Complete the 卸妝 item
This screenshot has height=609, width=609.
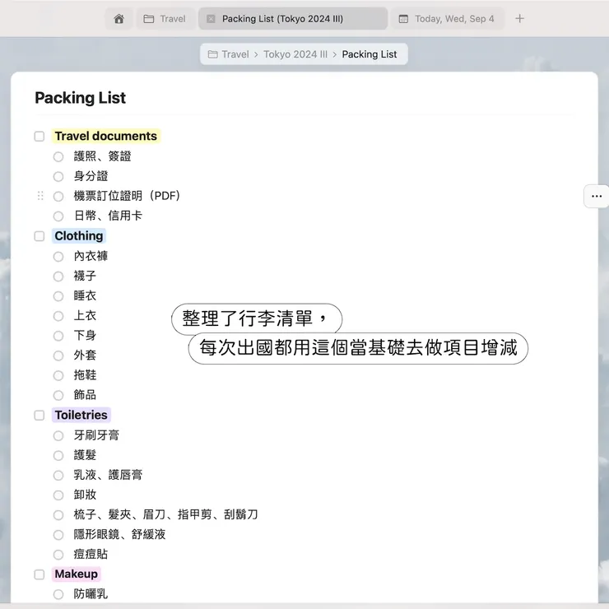[58, 495]
